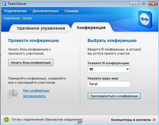Open the Справка menu
This screenshot has height=125, width=159.
(x=71, y=11)
